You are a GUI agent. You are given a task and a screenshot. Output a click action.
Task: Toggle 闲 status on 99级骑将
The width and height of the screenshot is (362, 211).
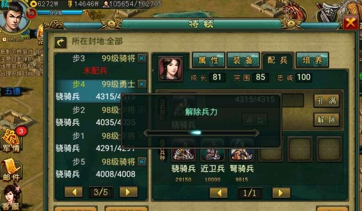142,58
